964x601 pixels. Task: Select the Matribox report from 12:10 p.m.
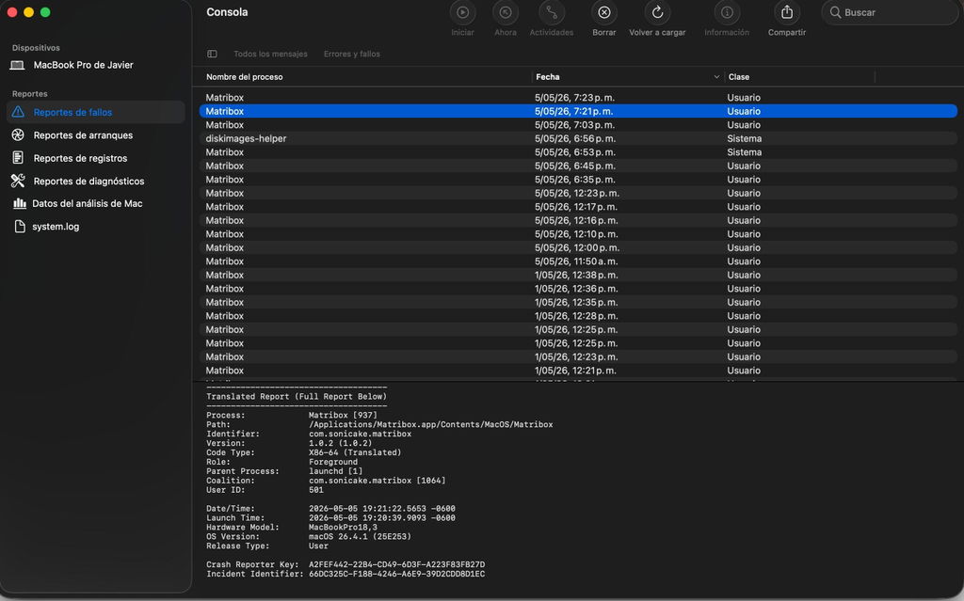tap(578, 234)
